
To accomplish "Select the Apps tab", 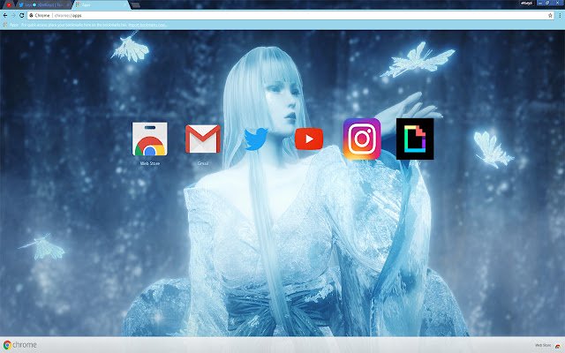I will [101, 5].
